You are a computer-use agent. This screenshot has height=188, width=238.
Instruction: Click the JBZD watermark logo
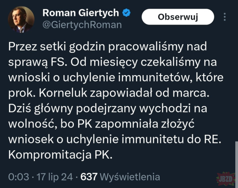coord(224,176)
